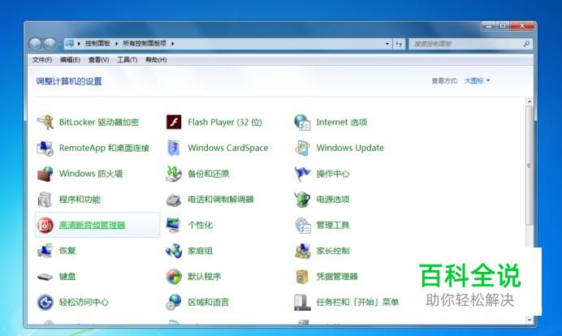This screenshot has height=336, width=562.
Task: Open the 家庭组 homegroup icon
Action: point(174,251)
